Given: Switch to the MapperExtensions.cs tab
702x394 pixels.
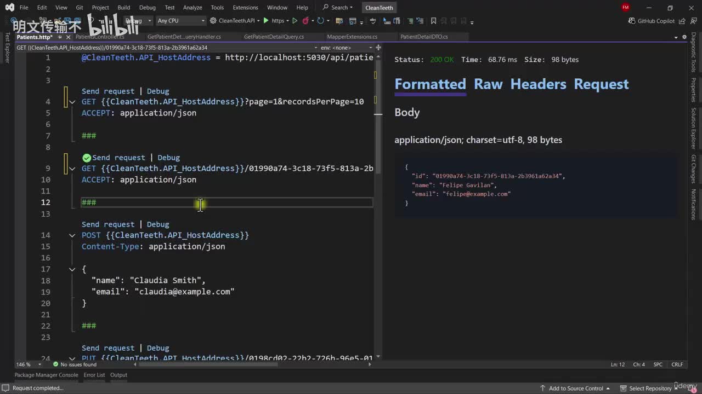Looking at the screenshot, I should tap(352, 37).
